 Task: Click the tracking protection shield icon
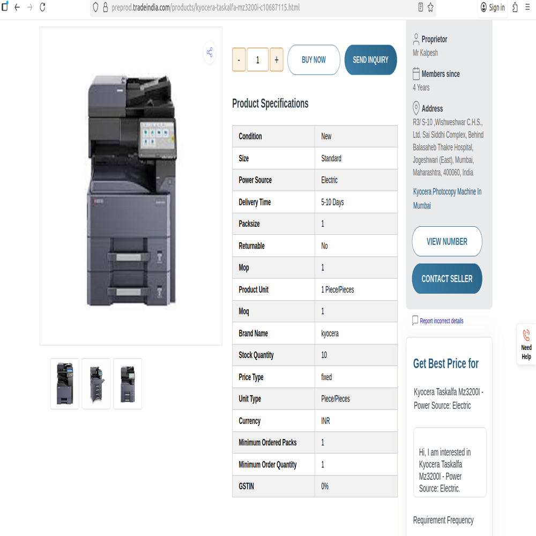(95, 8)
